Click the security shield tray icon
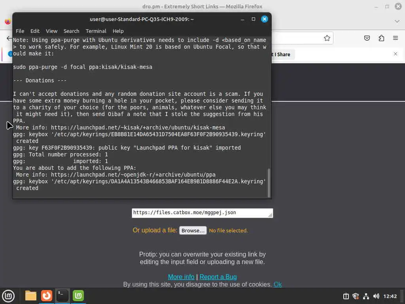 (356, 296)
